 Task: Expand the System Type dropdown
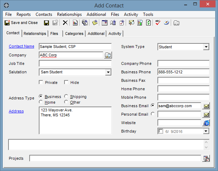(206, 47)
